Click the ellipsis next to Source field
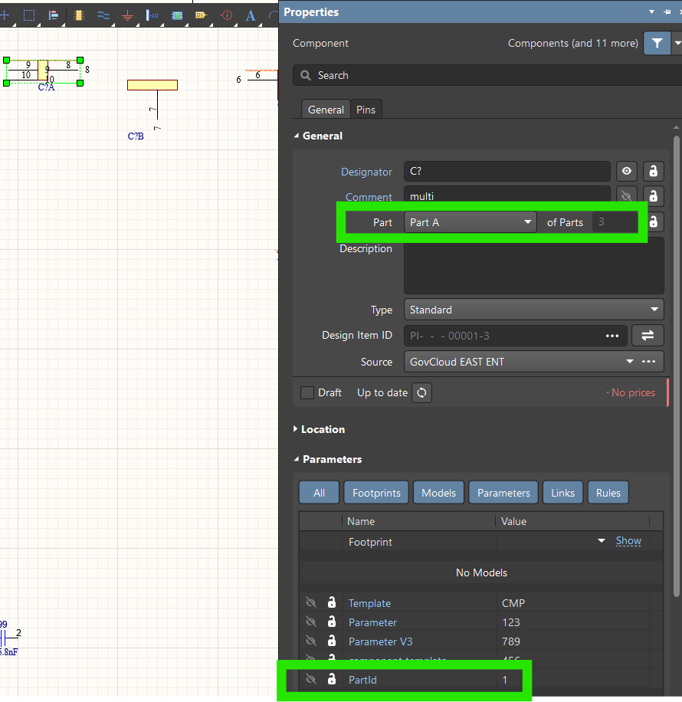This screenshot has width=682, height=702. 649,362
